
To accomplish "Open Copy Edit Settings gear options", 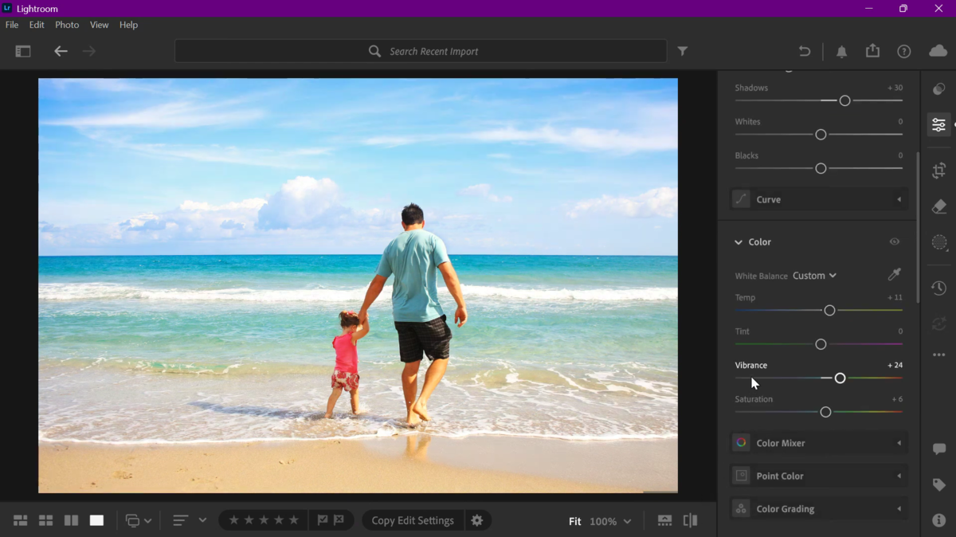I will click(x=477, y=520).
